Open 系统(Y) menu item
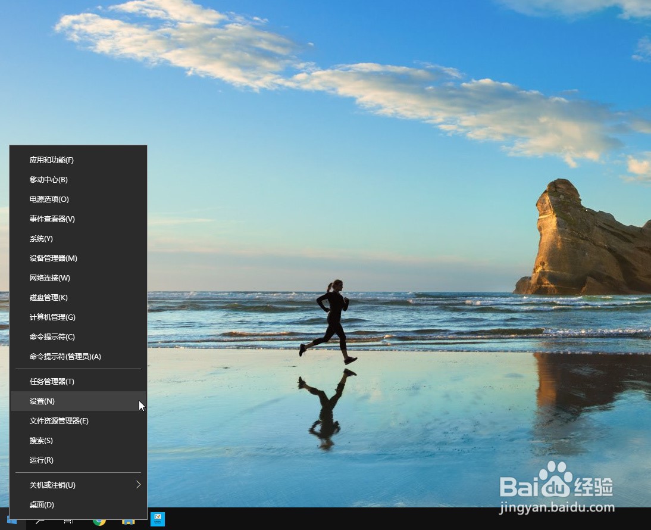The image size is (651, 530). [x=78, y=238]
